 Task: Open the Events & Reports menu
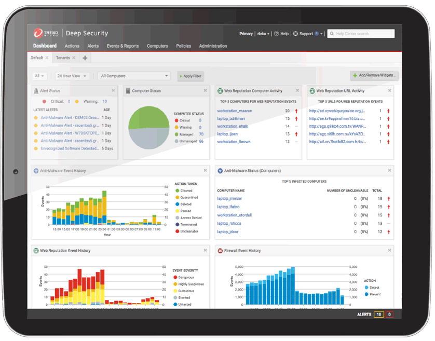[123, 46]
